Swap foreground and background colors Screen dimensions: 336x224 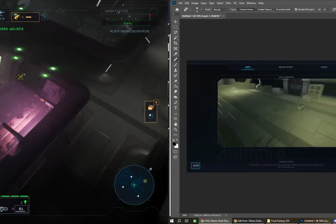click(x=177, y=140)
